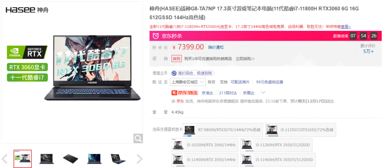Click the 换购 promotion tag

coord(176,58)
